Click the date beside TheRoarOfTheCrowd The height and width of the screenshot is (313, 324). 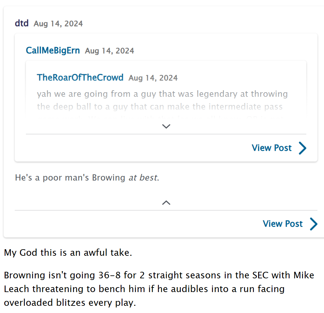[153, 78]
